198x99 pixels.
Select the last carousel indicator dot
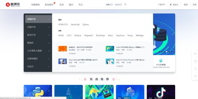pos(171,52)
